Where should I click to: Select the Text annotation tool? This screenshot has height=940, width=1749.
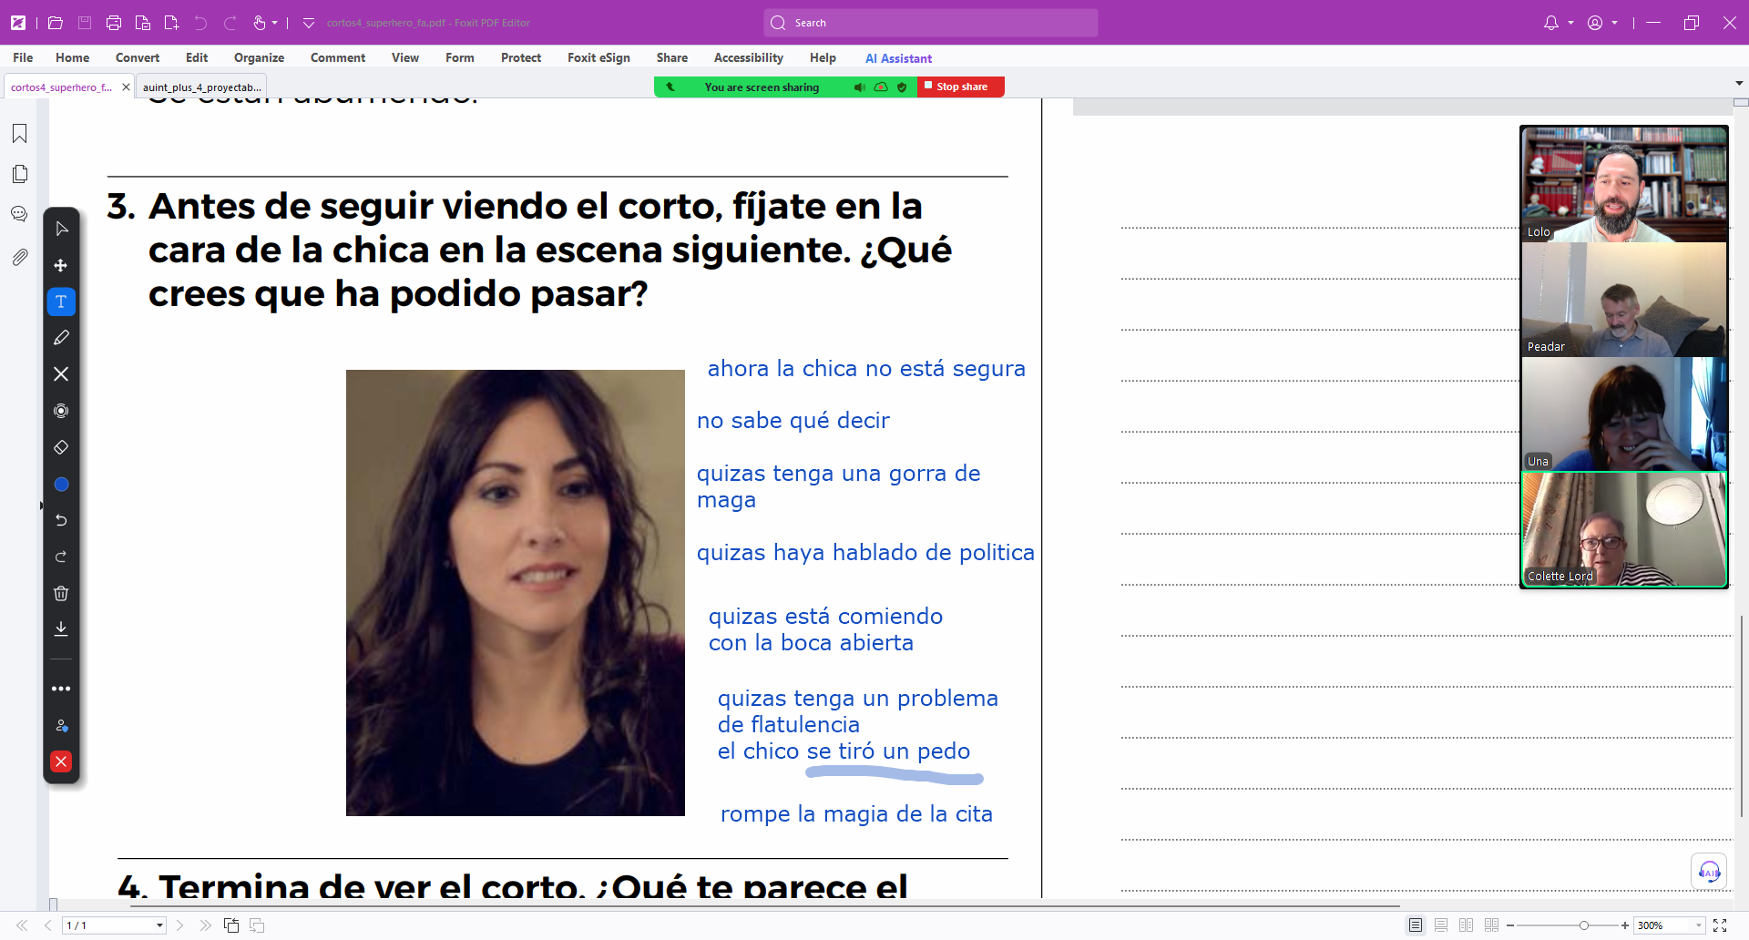(x=61, y=301)
